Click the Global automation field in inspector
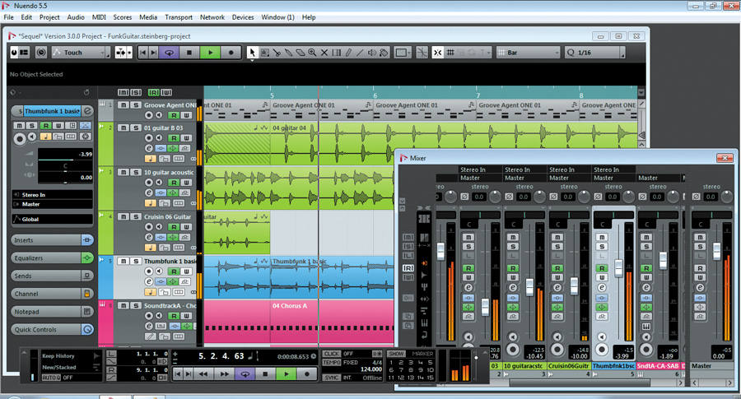Viewport: 741px width, 399px height. 53,219
